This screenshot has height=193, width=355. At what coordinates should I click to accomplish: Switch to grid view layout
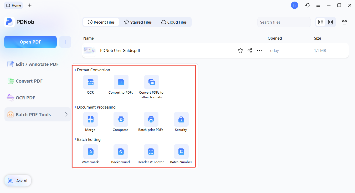point(331,22)
